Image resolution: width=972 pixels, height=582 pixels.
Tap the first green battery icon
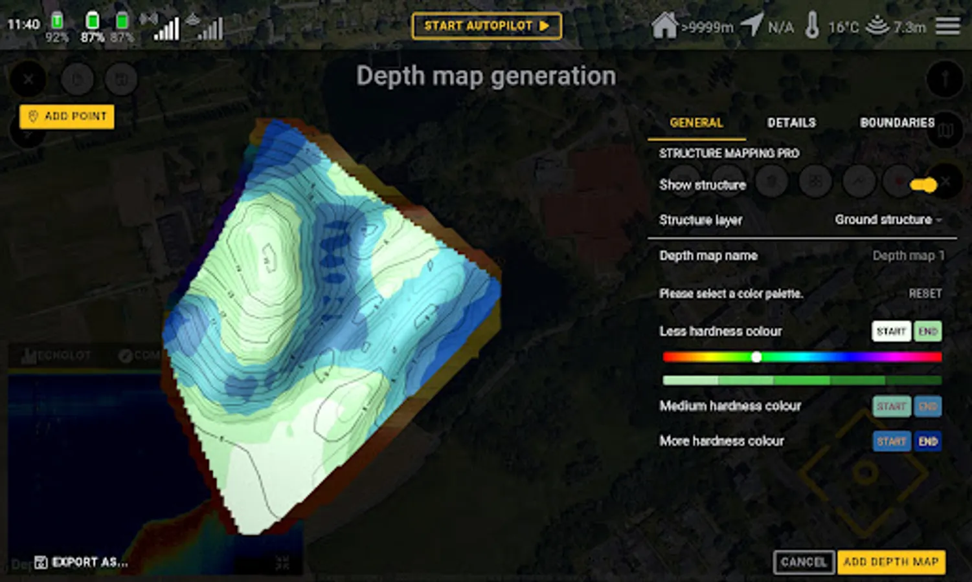coord(57,21)
